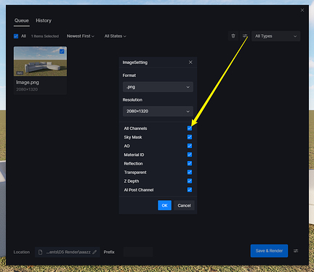Deselect the Image.png thumbnail checkbox
The image size is (314, 272).
click(x=62, y=51)
